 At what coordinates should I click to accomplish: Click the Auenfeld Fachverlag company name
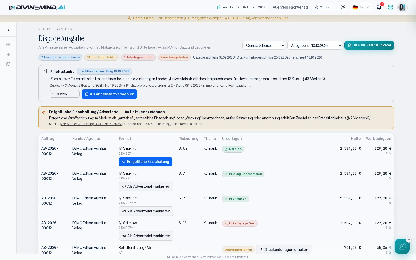[x=290, y=7]
